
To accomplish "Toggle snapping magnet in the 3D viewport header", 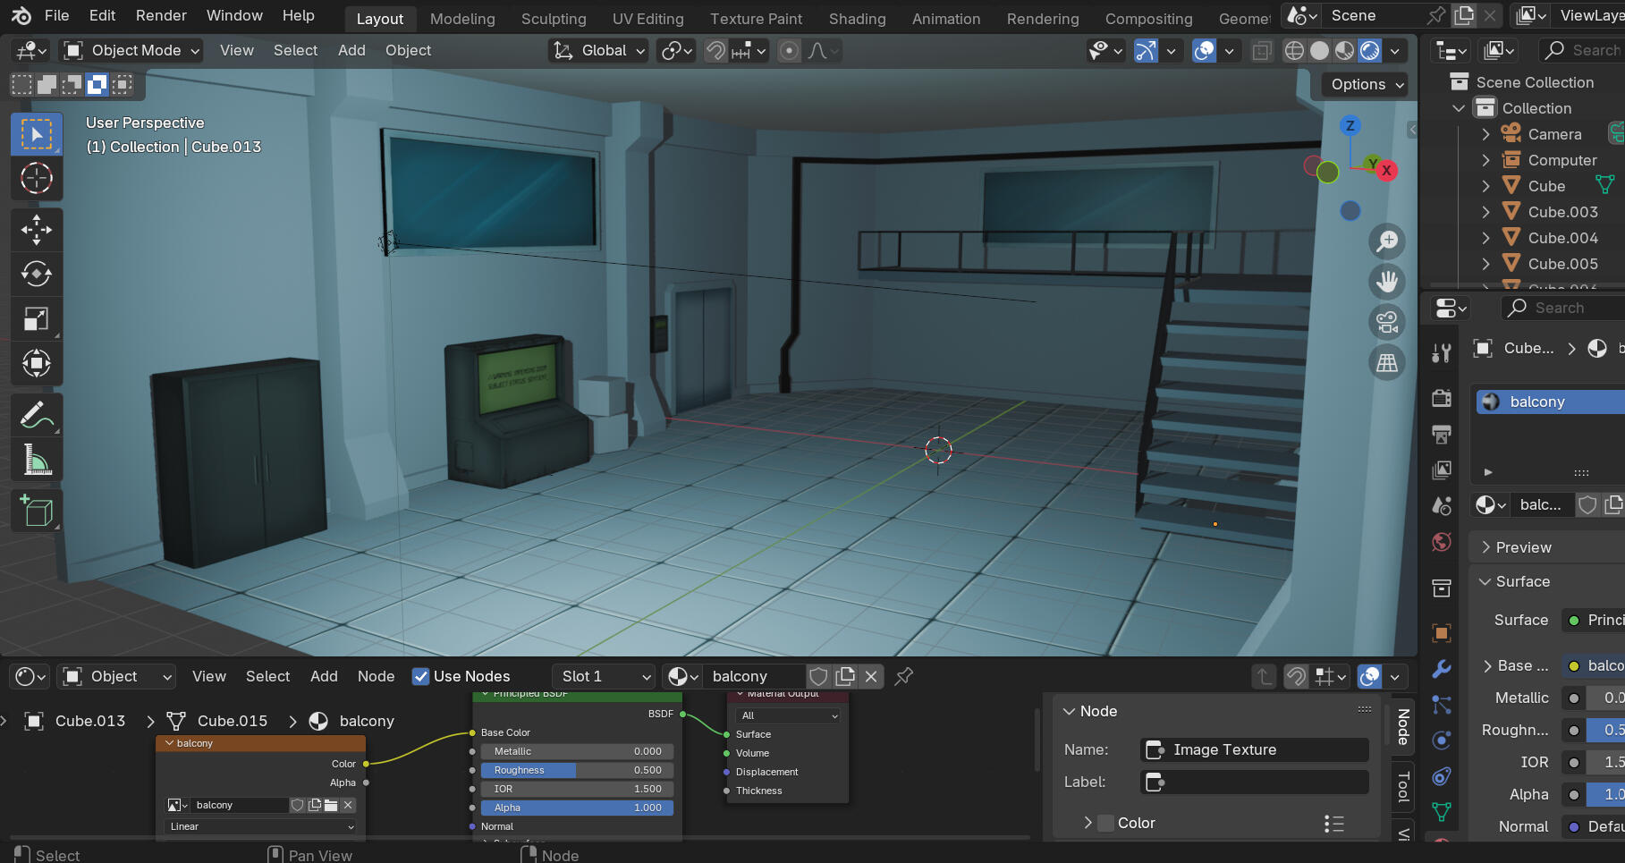I will point(715,51).
